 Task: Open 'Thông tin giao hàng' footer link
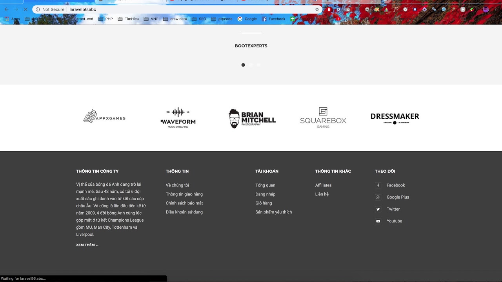(184, 194)
